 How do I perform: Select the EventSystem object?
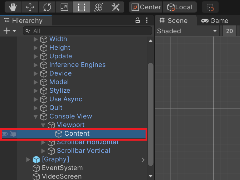(x=62, y=168)
